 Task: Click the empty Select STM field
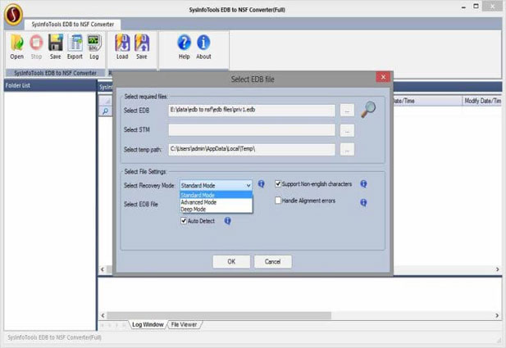click(x=252, y=130)
